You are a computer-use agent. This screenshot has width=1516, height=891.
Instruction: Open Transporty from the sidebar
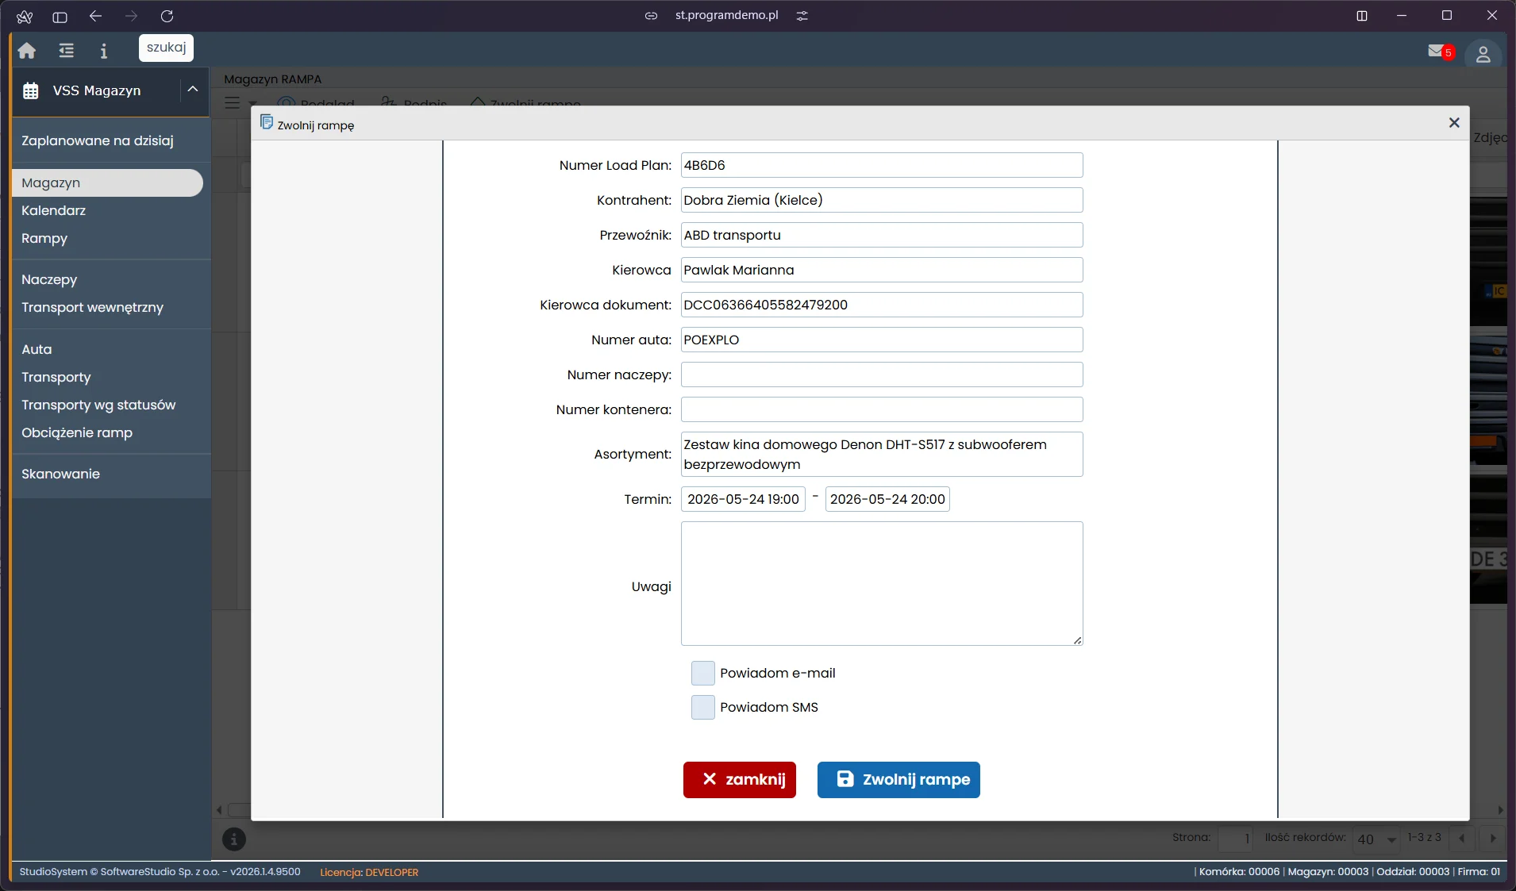point(56,377)
